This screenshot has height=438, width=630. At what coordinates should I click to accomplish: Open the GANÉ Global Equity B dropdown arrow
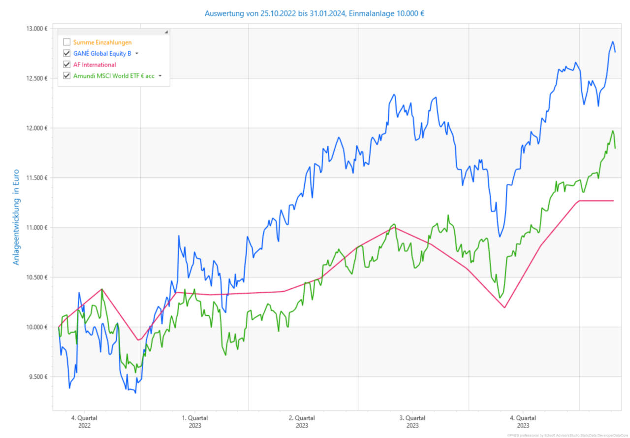(137, 54)
